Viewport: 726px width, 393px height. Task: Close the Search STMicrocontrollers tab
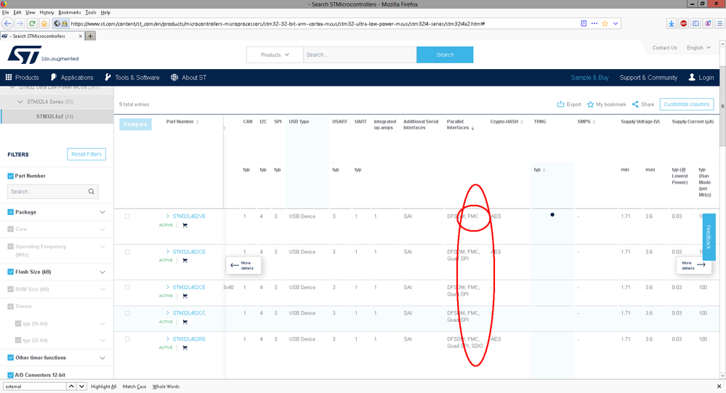tap(81, 36)
